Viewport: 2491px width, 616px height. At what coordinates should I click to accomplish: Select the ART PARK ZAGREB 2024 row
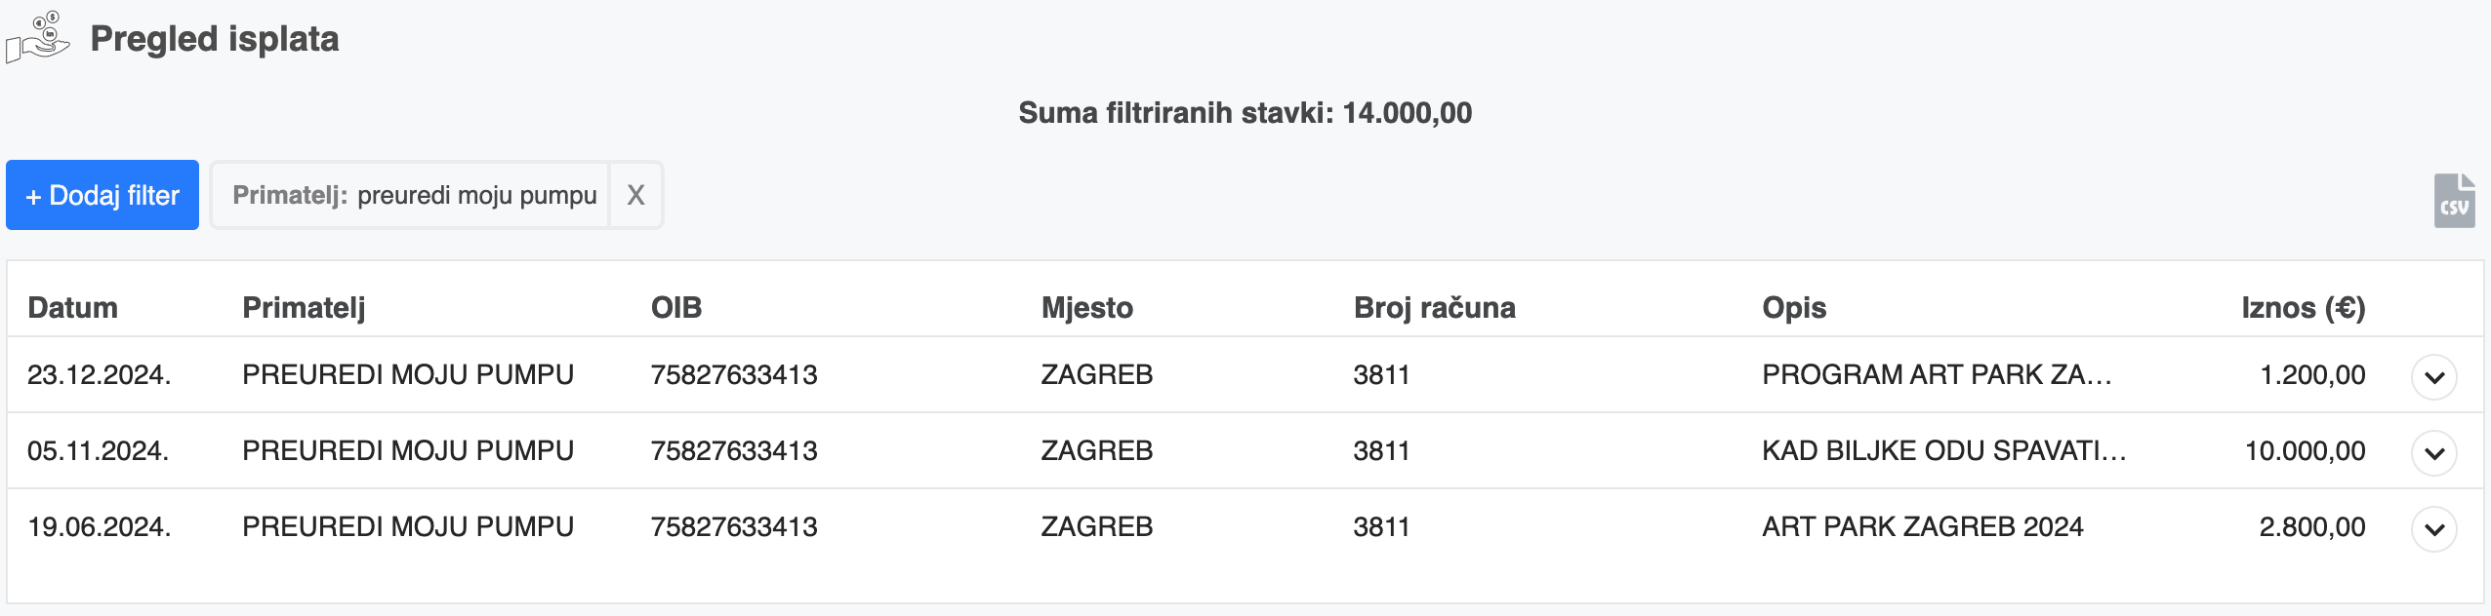tap(1245, 527)
